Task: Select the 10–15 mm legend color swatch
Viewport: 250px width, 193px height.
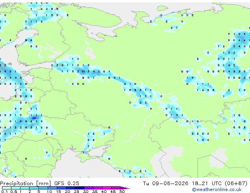Action: 52,188
